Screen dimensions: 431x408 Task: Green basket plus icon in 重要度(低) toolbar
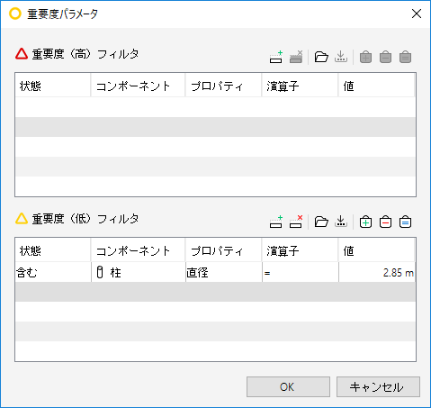365,222
